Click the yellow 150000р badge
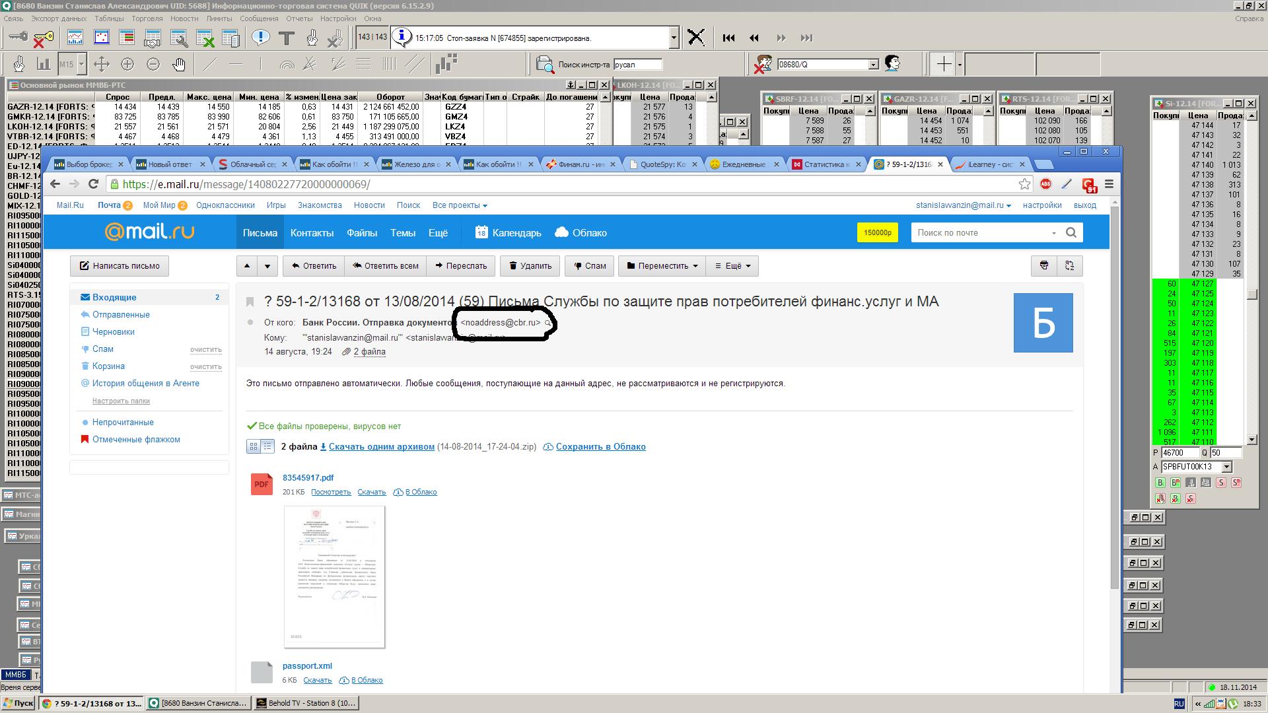The image size is (1268, 713). pos(878,232)
